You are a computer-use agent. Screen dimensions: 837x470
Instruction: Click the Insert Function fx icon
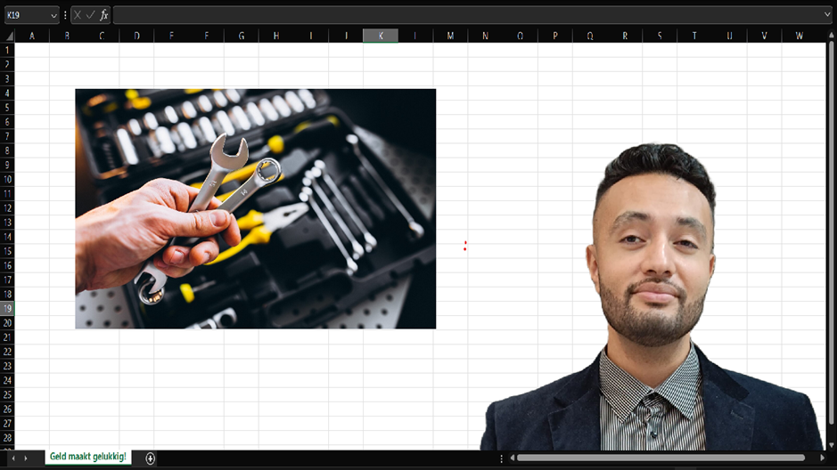104,15
